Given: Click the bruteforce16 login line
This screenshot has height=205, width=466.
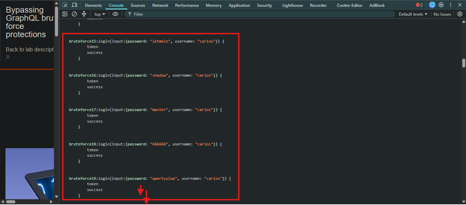Looking at the screenshot, I should point(146,75).
